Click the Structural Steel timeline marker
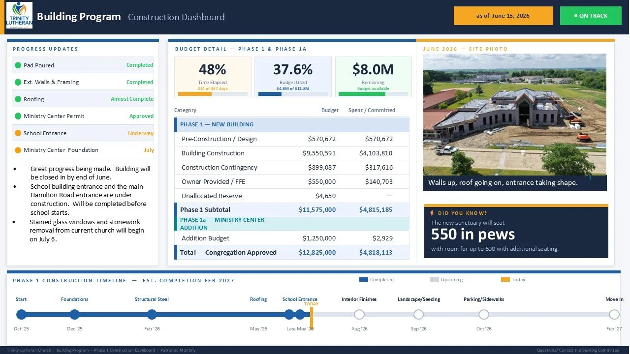This screenshot has height=354, width=630. [x=152, y=315]
